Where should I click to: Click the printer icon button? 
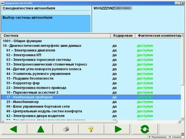pyautogui.click(x=66, y=129)
